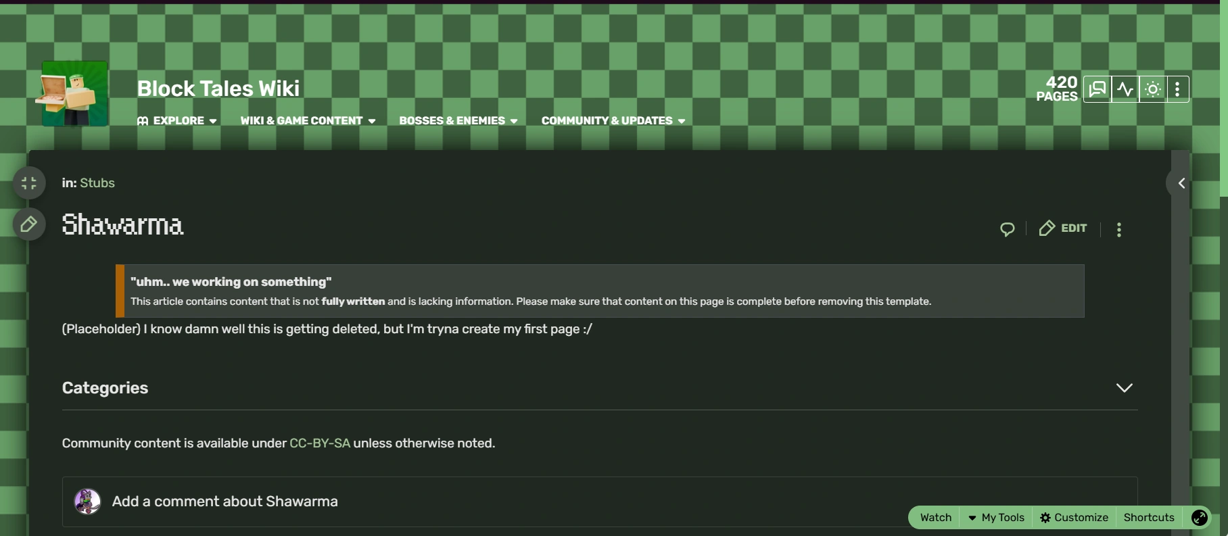Image resolution: width=1228 pixels, height=536 pixels.
Task: Open the wiki Discuss icon in header
Action: click(1097, 89)
